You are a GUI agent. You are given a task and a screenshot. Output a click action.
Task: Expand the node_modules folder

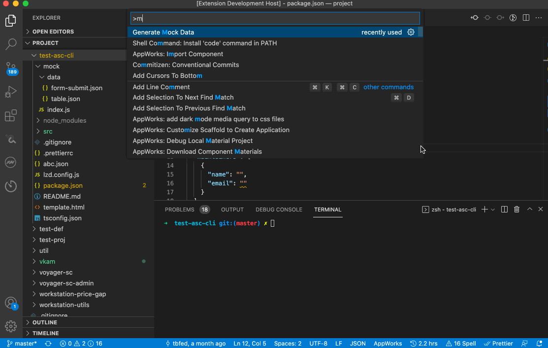(x=38, y=120)
